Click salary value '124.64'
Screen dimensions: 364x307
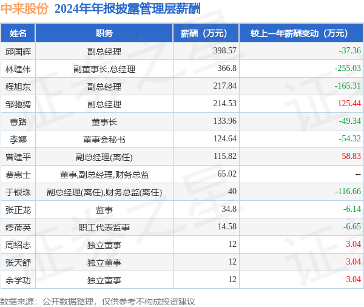click(x=224, y=139)
